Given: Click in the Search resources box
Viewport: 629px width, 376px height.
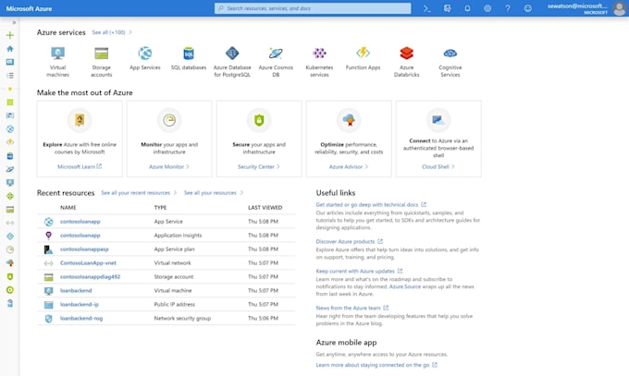Looking at the screenshot, I should click(x=313, y=8).
